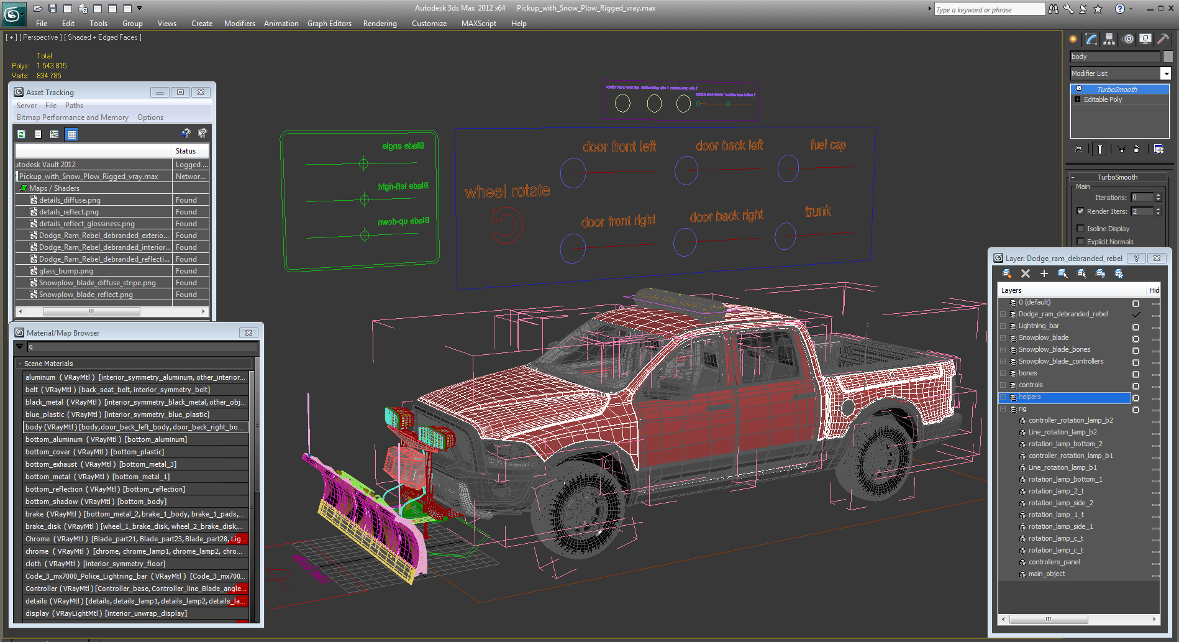
Task: Increment Iterations spinner up arrow
Action: pyautogui.click(x=1158, y=195)
